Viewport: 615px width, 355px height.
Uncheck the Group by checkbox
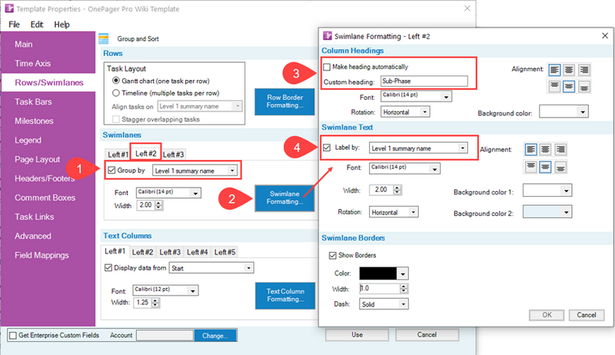[x=111, y=170]
